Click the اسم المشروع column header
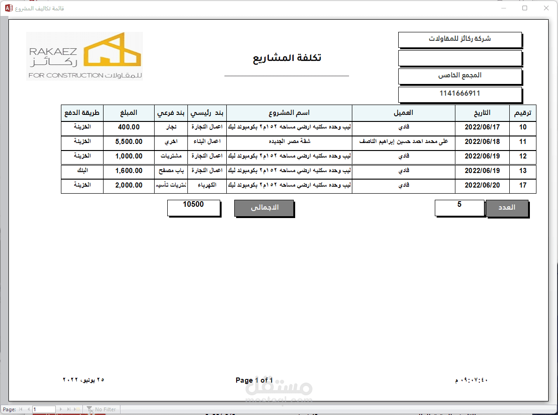Viewport: 558px width, 415px height. coord(289,113)
